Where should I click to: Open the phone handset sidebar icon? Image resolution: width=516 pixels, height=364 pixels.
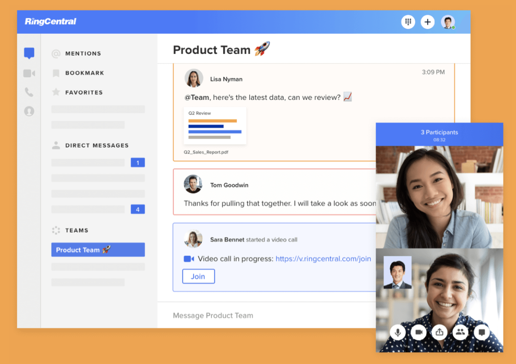tap(29, 92)
